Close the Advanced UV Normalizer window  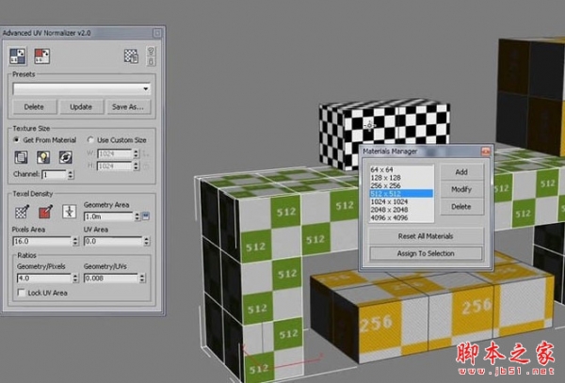pos(157,33)
